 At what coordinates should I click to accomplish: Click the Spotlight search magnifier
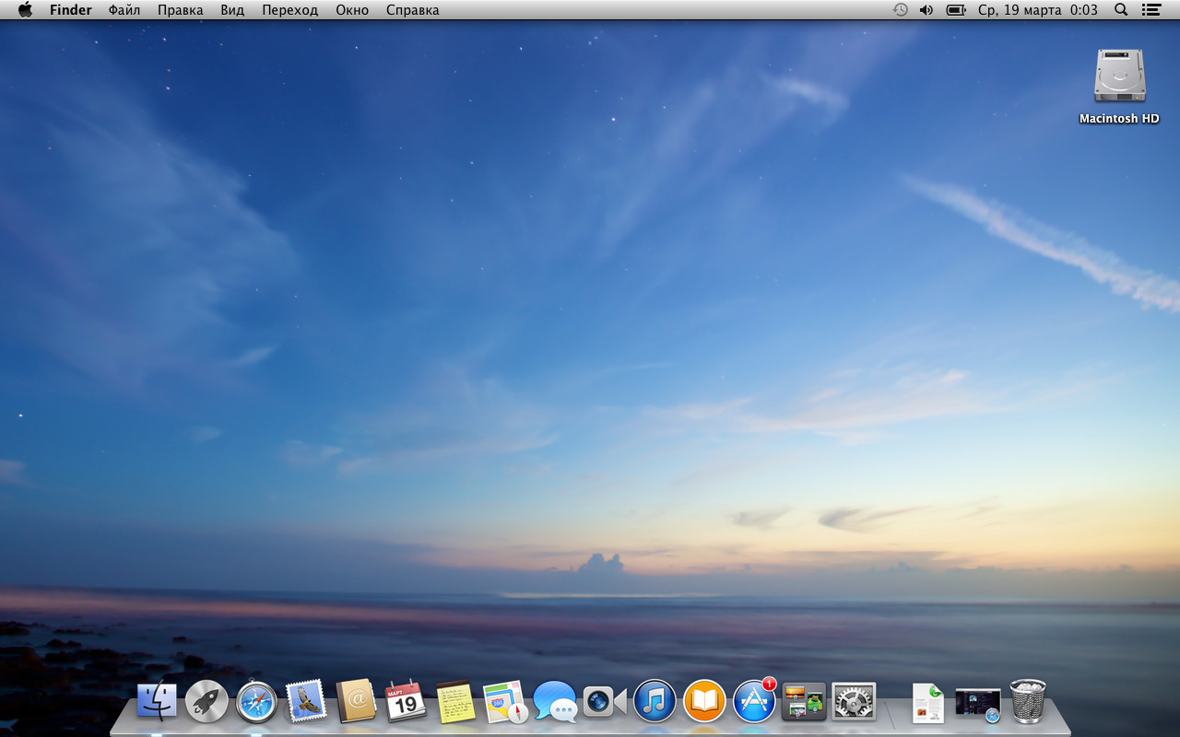click(x=1121, y=10)
